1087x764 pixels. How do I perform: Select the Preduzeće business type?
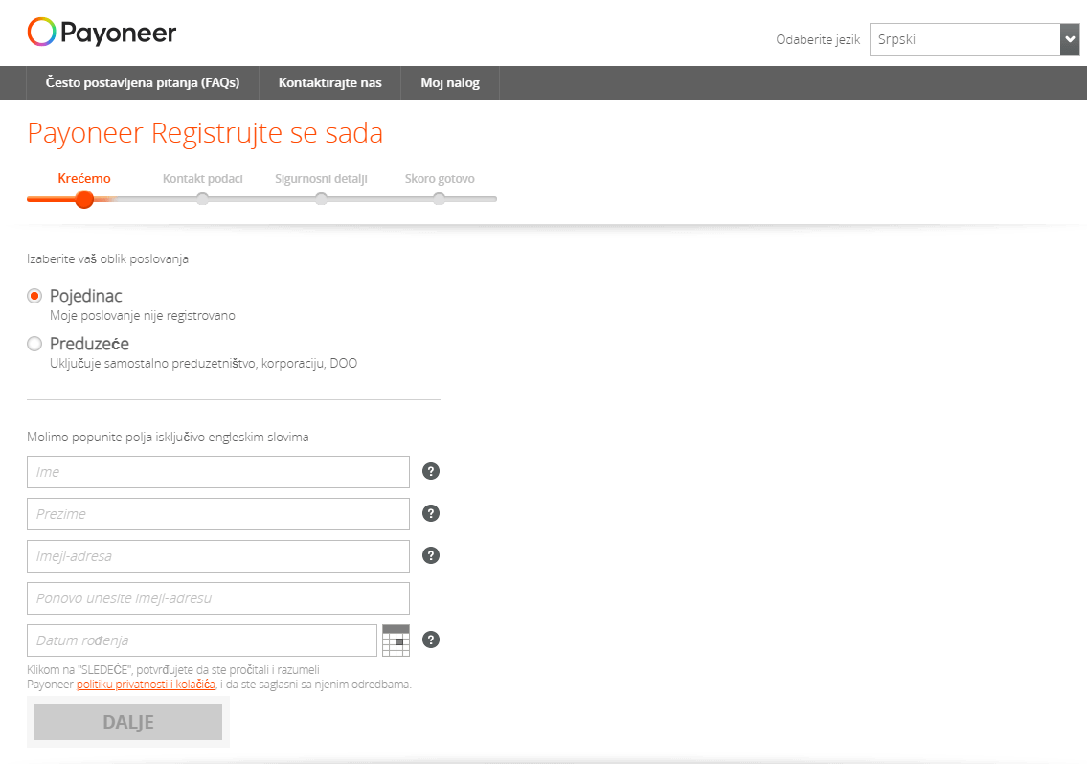pyautogui.click(x=34, y=343)
